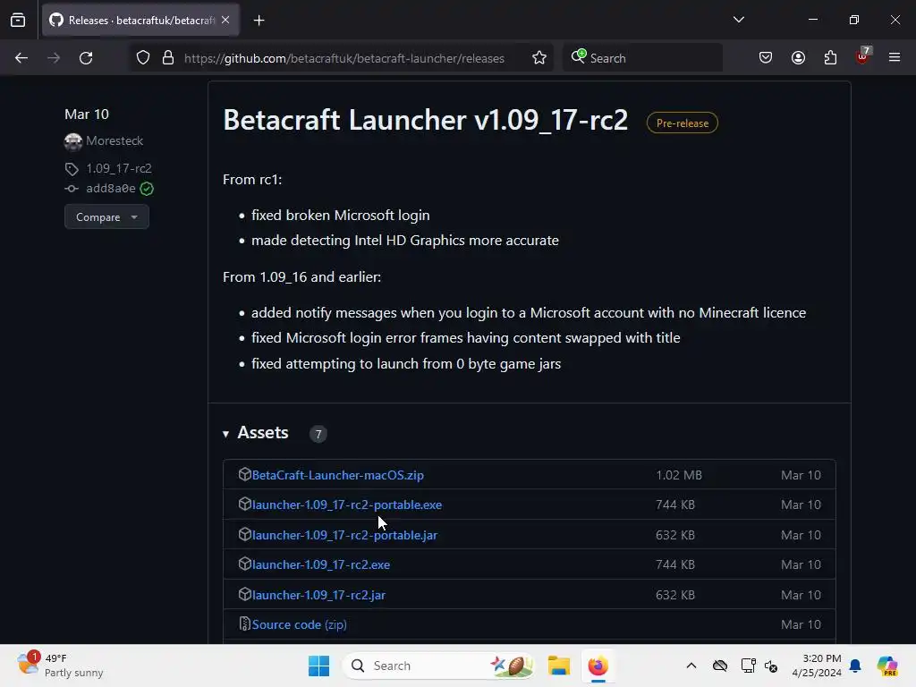Image resolution: width=916 pixels, height=687 pixels.
Task: Click the taskbar Search box
Action: tap(438, 666)
